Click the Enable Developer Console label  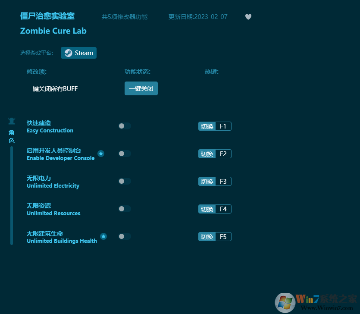(x=61, y=158)
